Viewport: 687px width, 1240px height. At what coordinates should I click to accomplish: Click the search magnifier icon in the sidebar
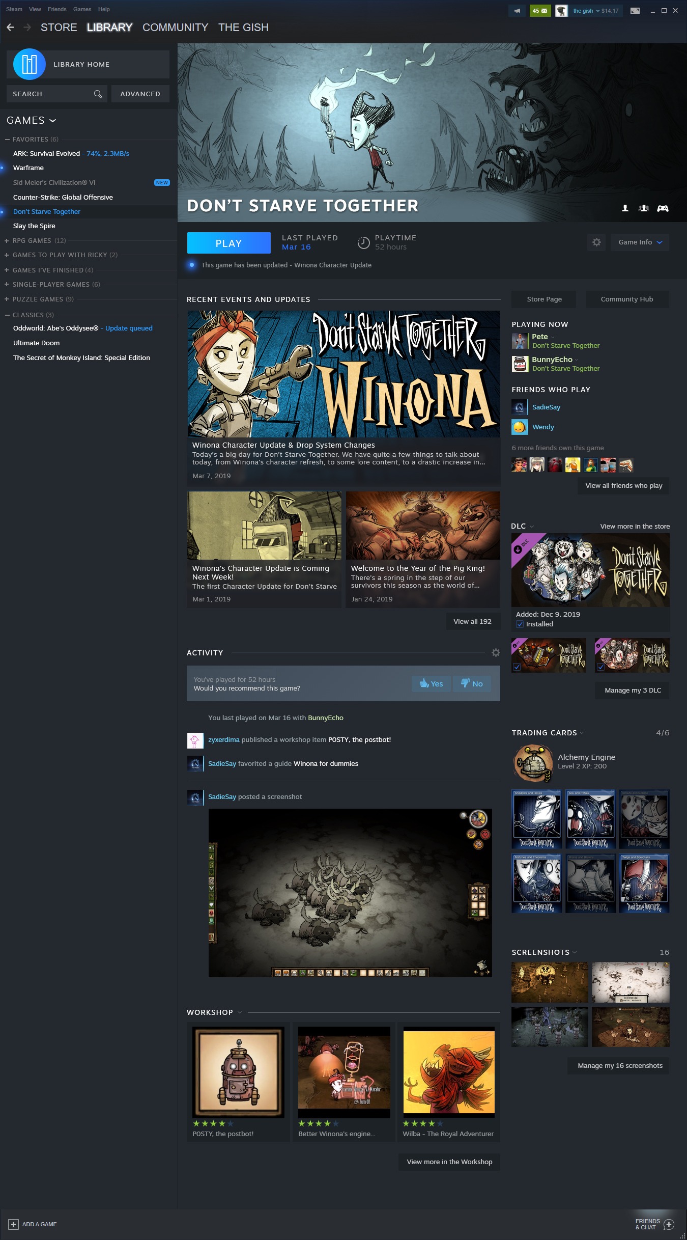(x=98, y=94)
